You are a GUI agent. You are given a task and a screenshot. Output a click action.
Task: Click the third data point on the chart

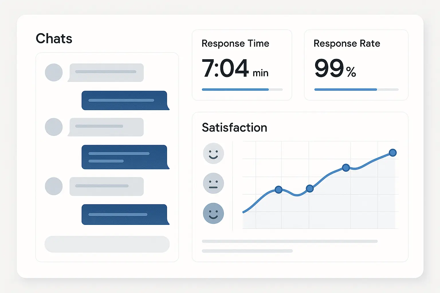(346, 168)
